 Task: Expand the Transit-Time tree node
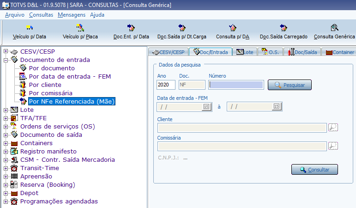tap(6, 168)
